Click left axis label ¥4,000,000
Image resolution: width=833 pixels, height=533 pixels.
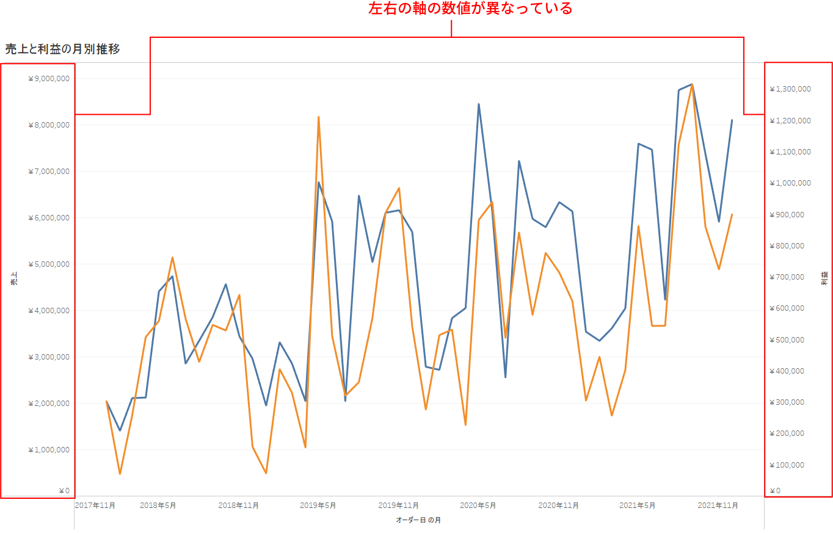click(x=49, y=311)
